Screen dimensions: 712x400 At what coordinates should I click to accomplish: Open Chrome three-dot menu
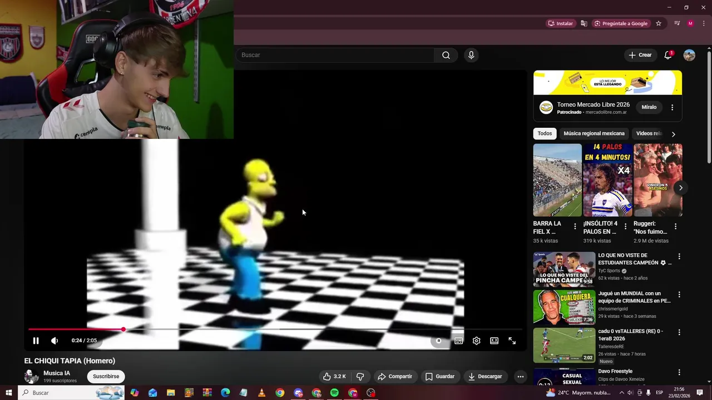[704, 23]
